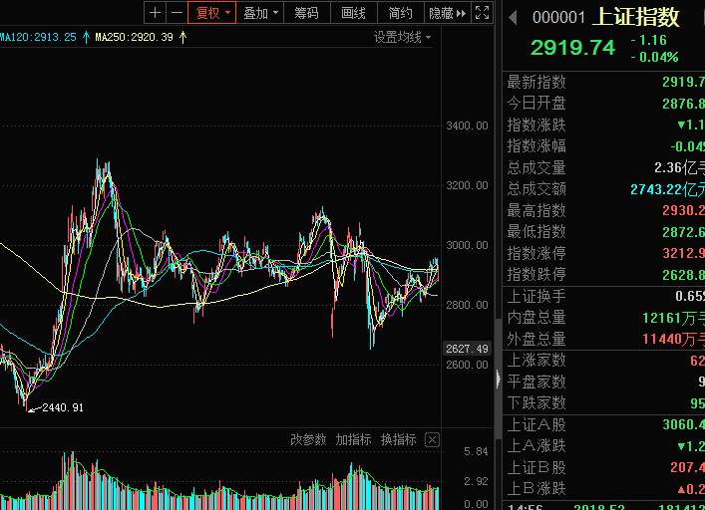Screen dimensions: 705x510
Task: Zoom out chart with minus button
Action: coord(176,13)
